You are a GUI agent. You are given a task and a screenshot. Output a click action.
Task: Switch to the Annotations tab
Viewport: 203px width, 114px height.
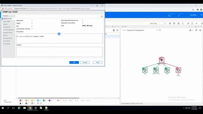click(7, 27)
